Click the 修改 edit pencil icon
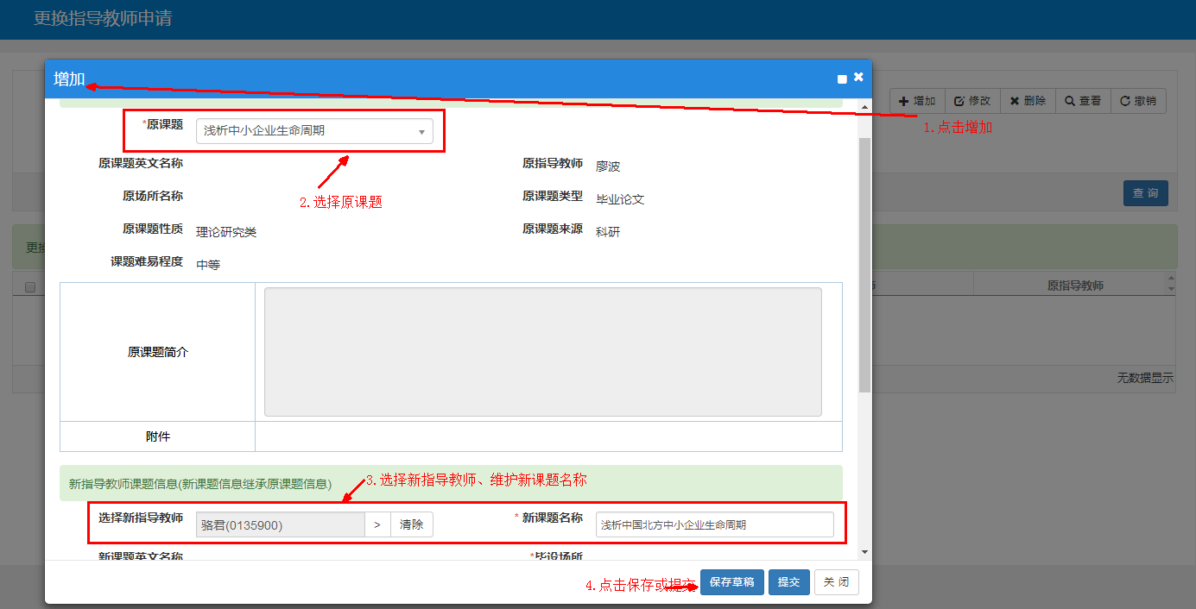1196x609 pixels. pos(959,101)
